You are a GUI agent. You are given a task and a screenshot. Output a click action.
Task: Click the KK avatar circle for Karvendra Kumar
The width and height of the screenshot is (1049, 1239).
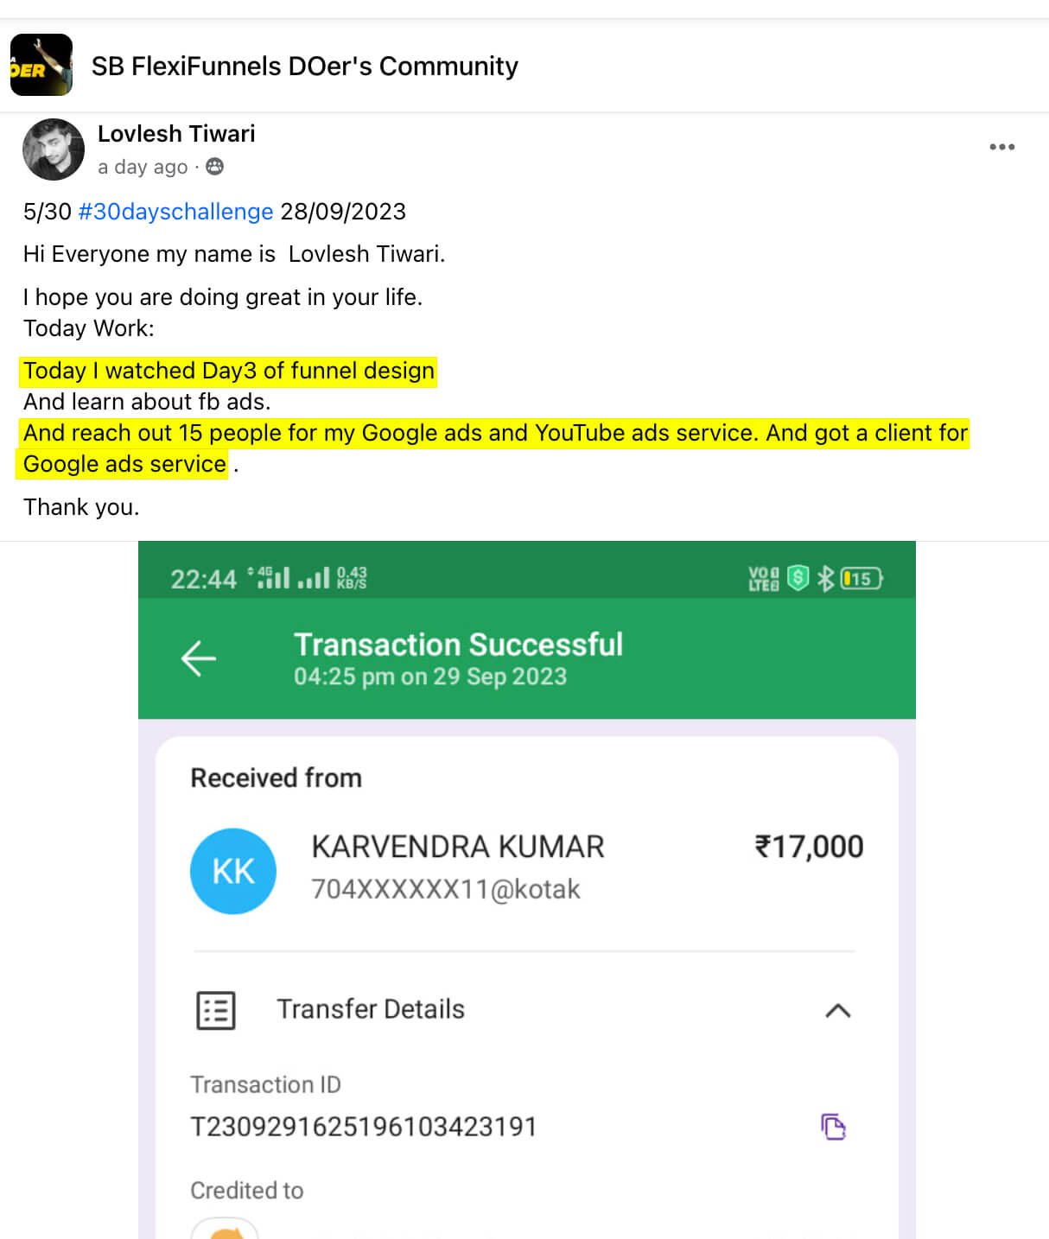coord(232,871)
